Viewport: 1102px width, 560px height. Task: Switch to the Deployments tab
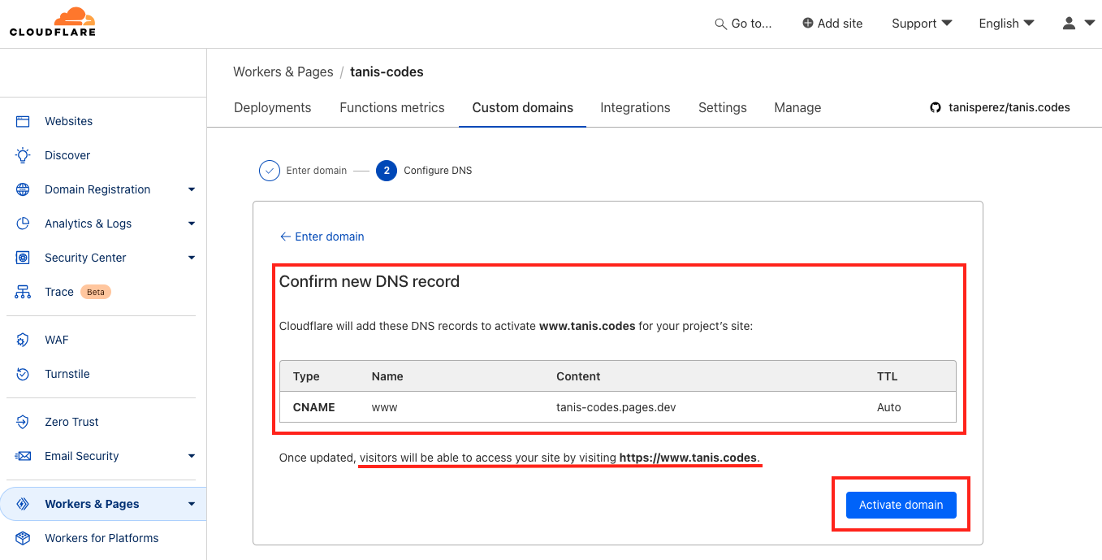[272, 107]
